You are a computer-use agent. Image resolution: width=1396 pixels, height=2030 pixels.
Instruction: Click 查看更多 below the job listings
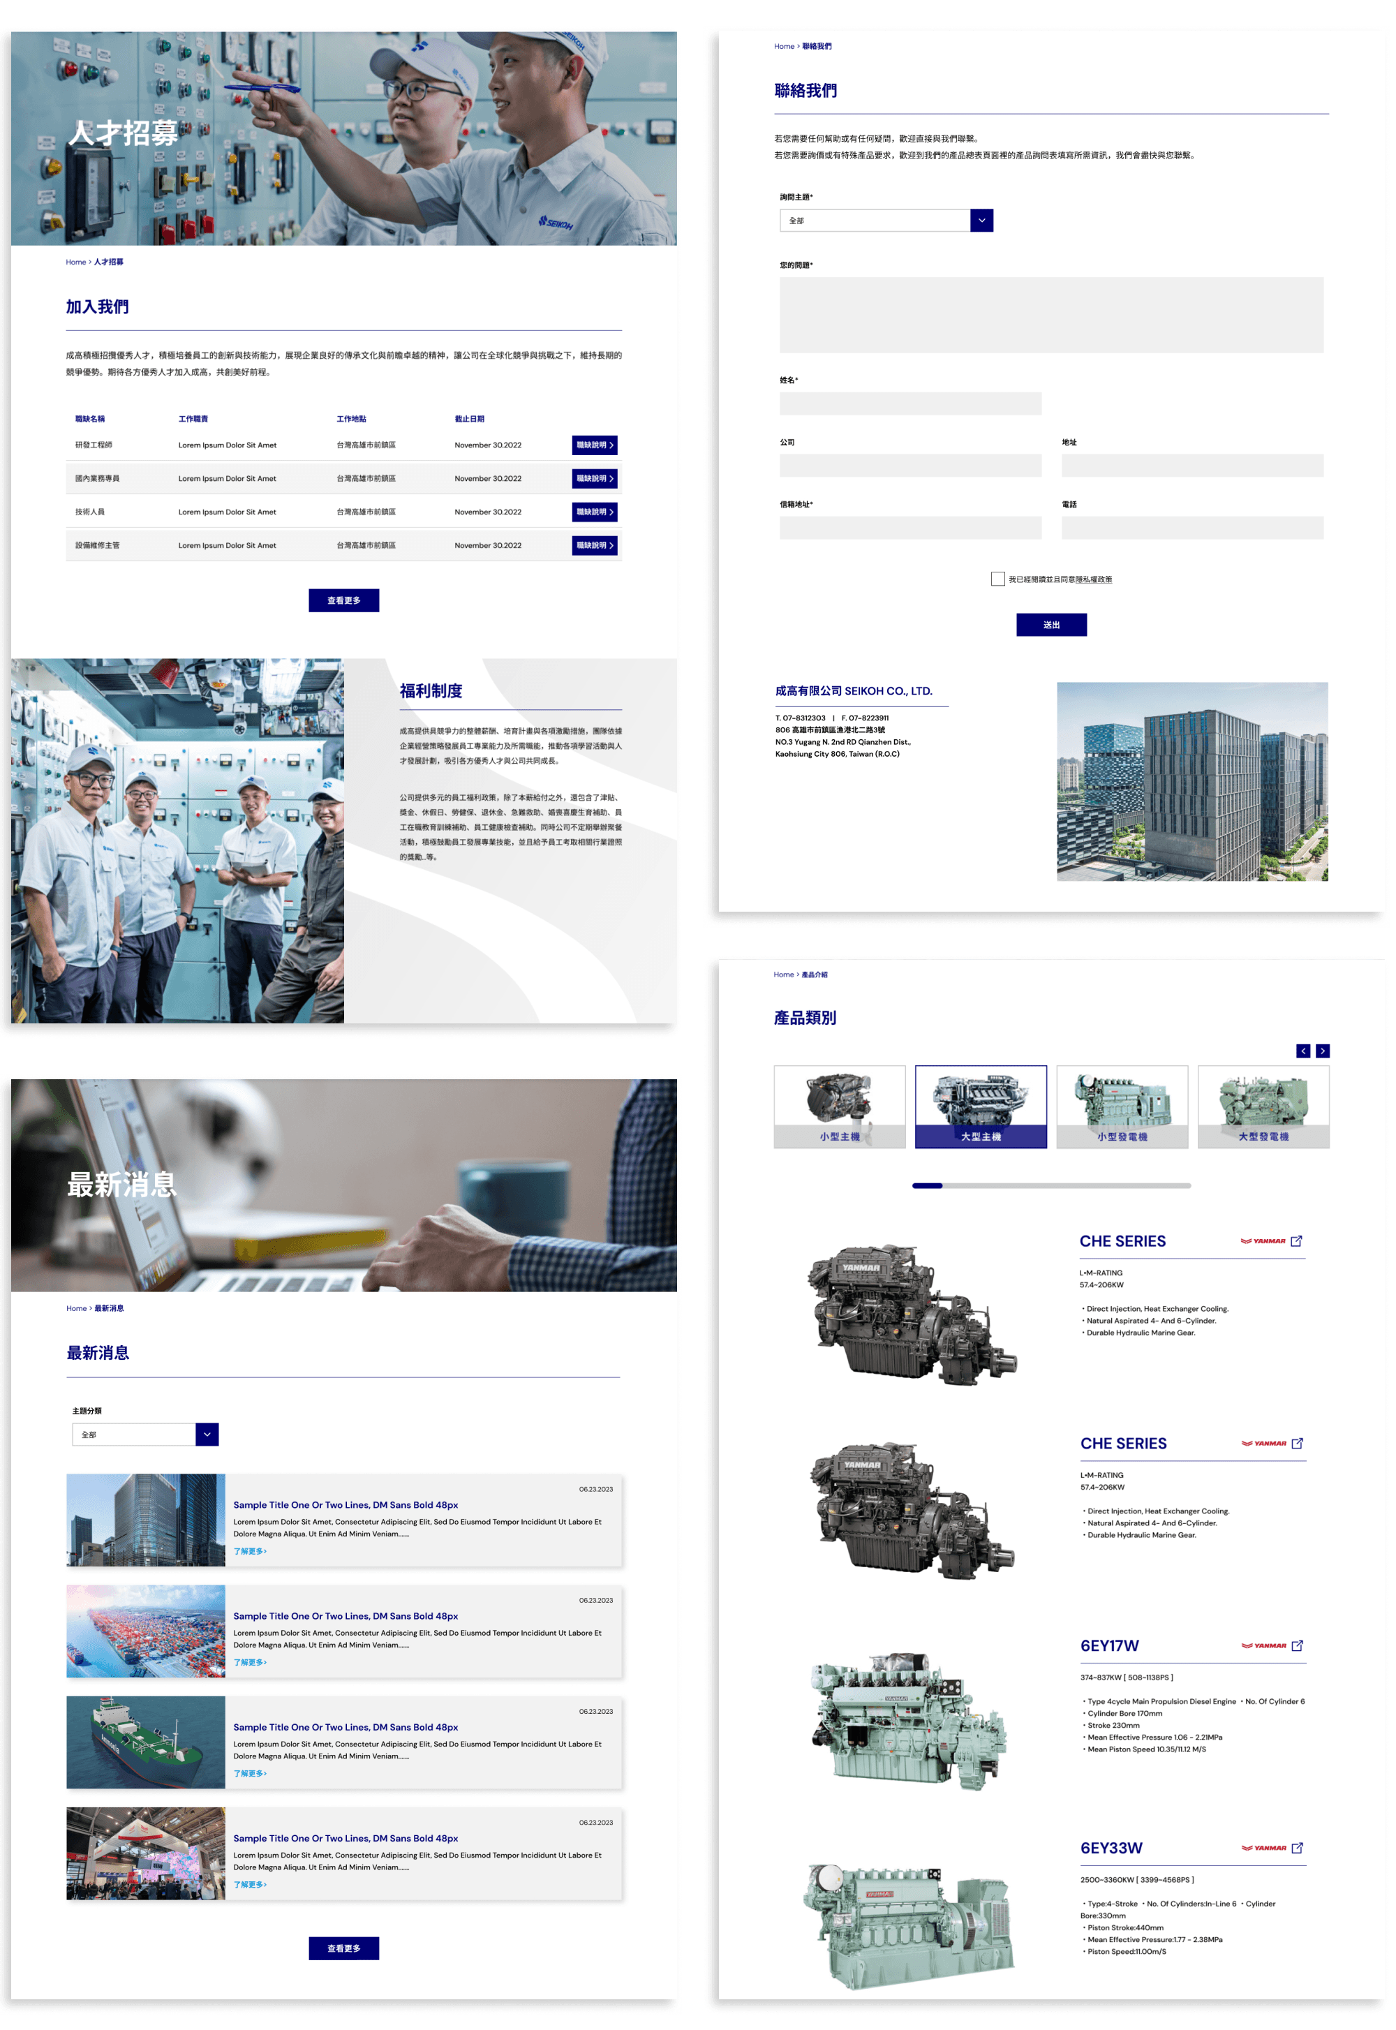pyautogui.click(x=345, y=601)
